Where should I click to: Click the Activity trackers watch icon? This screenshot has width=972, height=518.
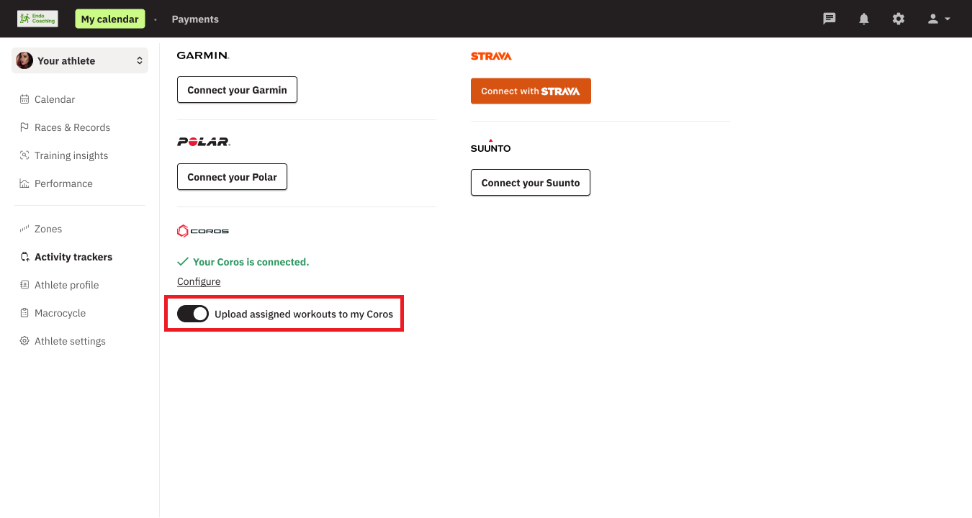24,257
